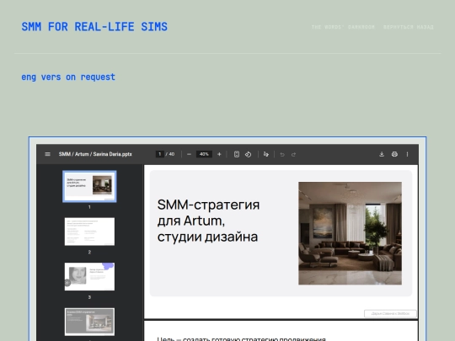The image size is (455, 341).
Task: Click the 40% zoom level field
Action: pyautogui.click(x=204, y=154)
